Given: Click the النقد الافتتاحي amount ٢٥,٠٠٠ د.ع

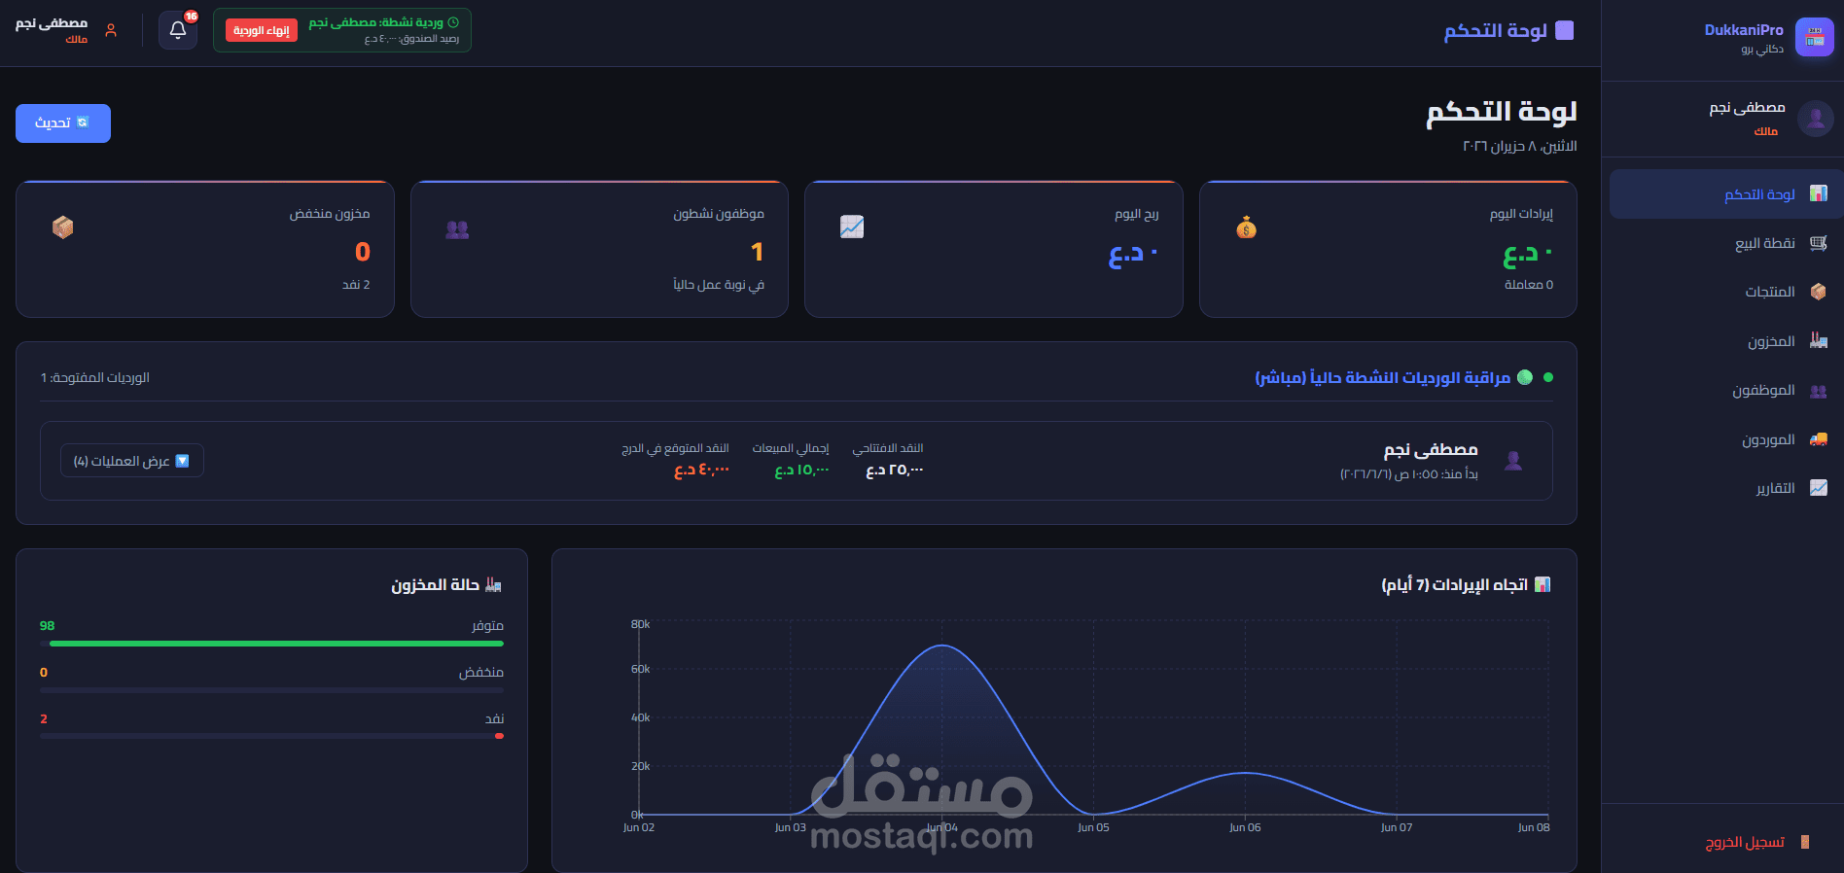Looking at the screenshot, I should 895,471.
